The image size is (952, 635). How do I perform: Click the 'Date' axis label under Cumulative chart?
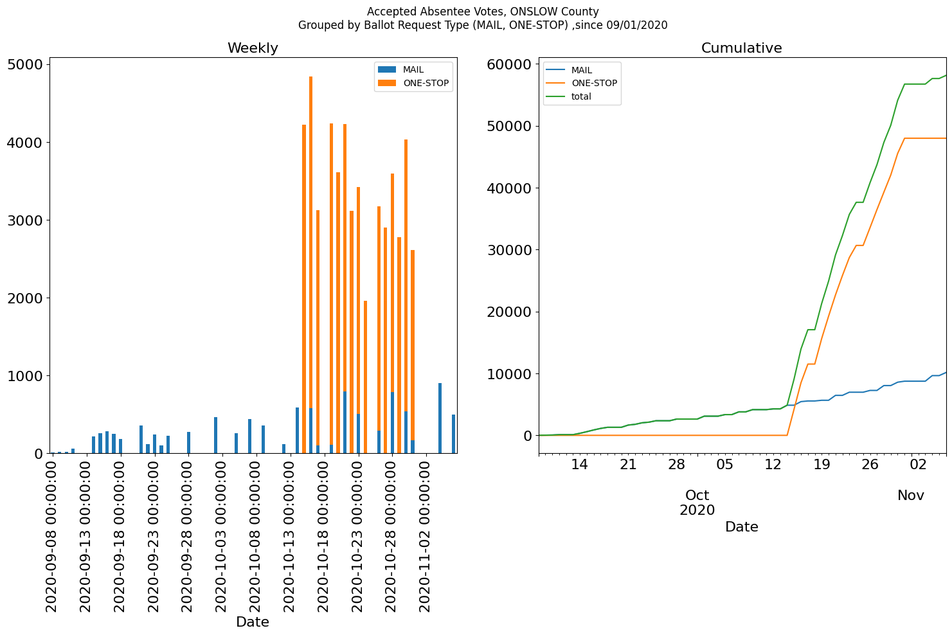point(742,527)
